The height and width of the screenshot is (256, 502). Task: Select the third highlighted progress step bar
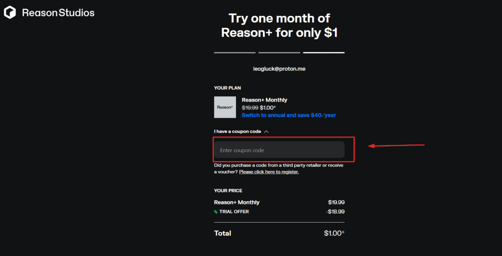pyautogui.click(x=324, y=53)
